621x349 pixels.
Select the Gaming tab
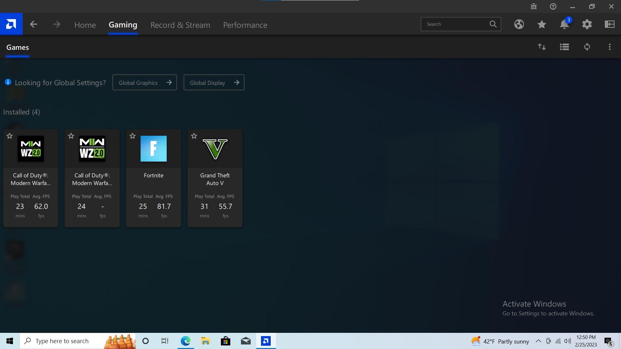tap(123, 25)
